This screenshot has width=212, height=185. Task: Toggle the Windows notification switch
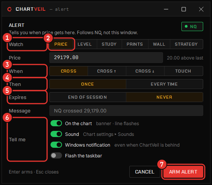click(x=56, y=145)
